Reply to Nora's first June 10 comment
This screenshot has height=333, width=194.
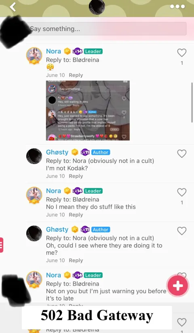(x=76, y=75)
